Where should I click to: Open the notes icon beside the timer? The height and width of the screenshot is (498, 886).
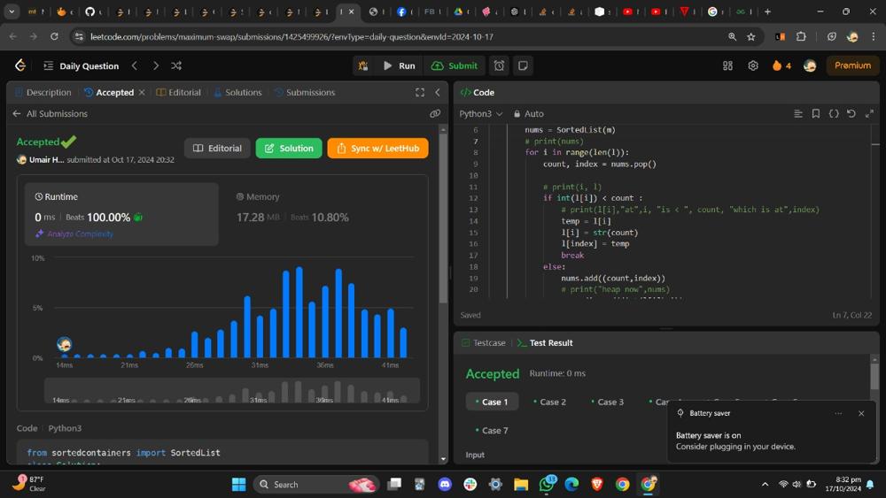pyautogui.click(x=523, y=65)
